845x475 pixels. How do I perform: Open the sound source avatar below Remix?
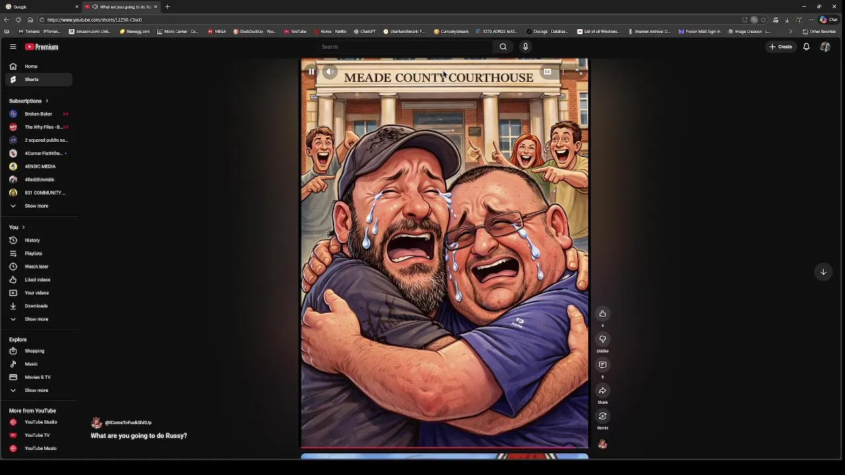click(x=603, y=444)
